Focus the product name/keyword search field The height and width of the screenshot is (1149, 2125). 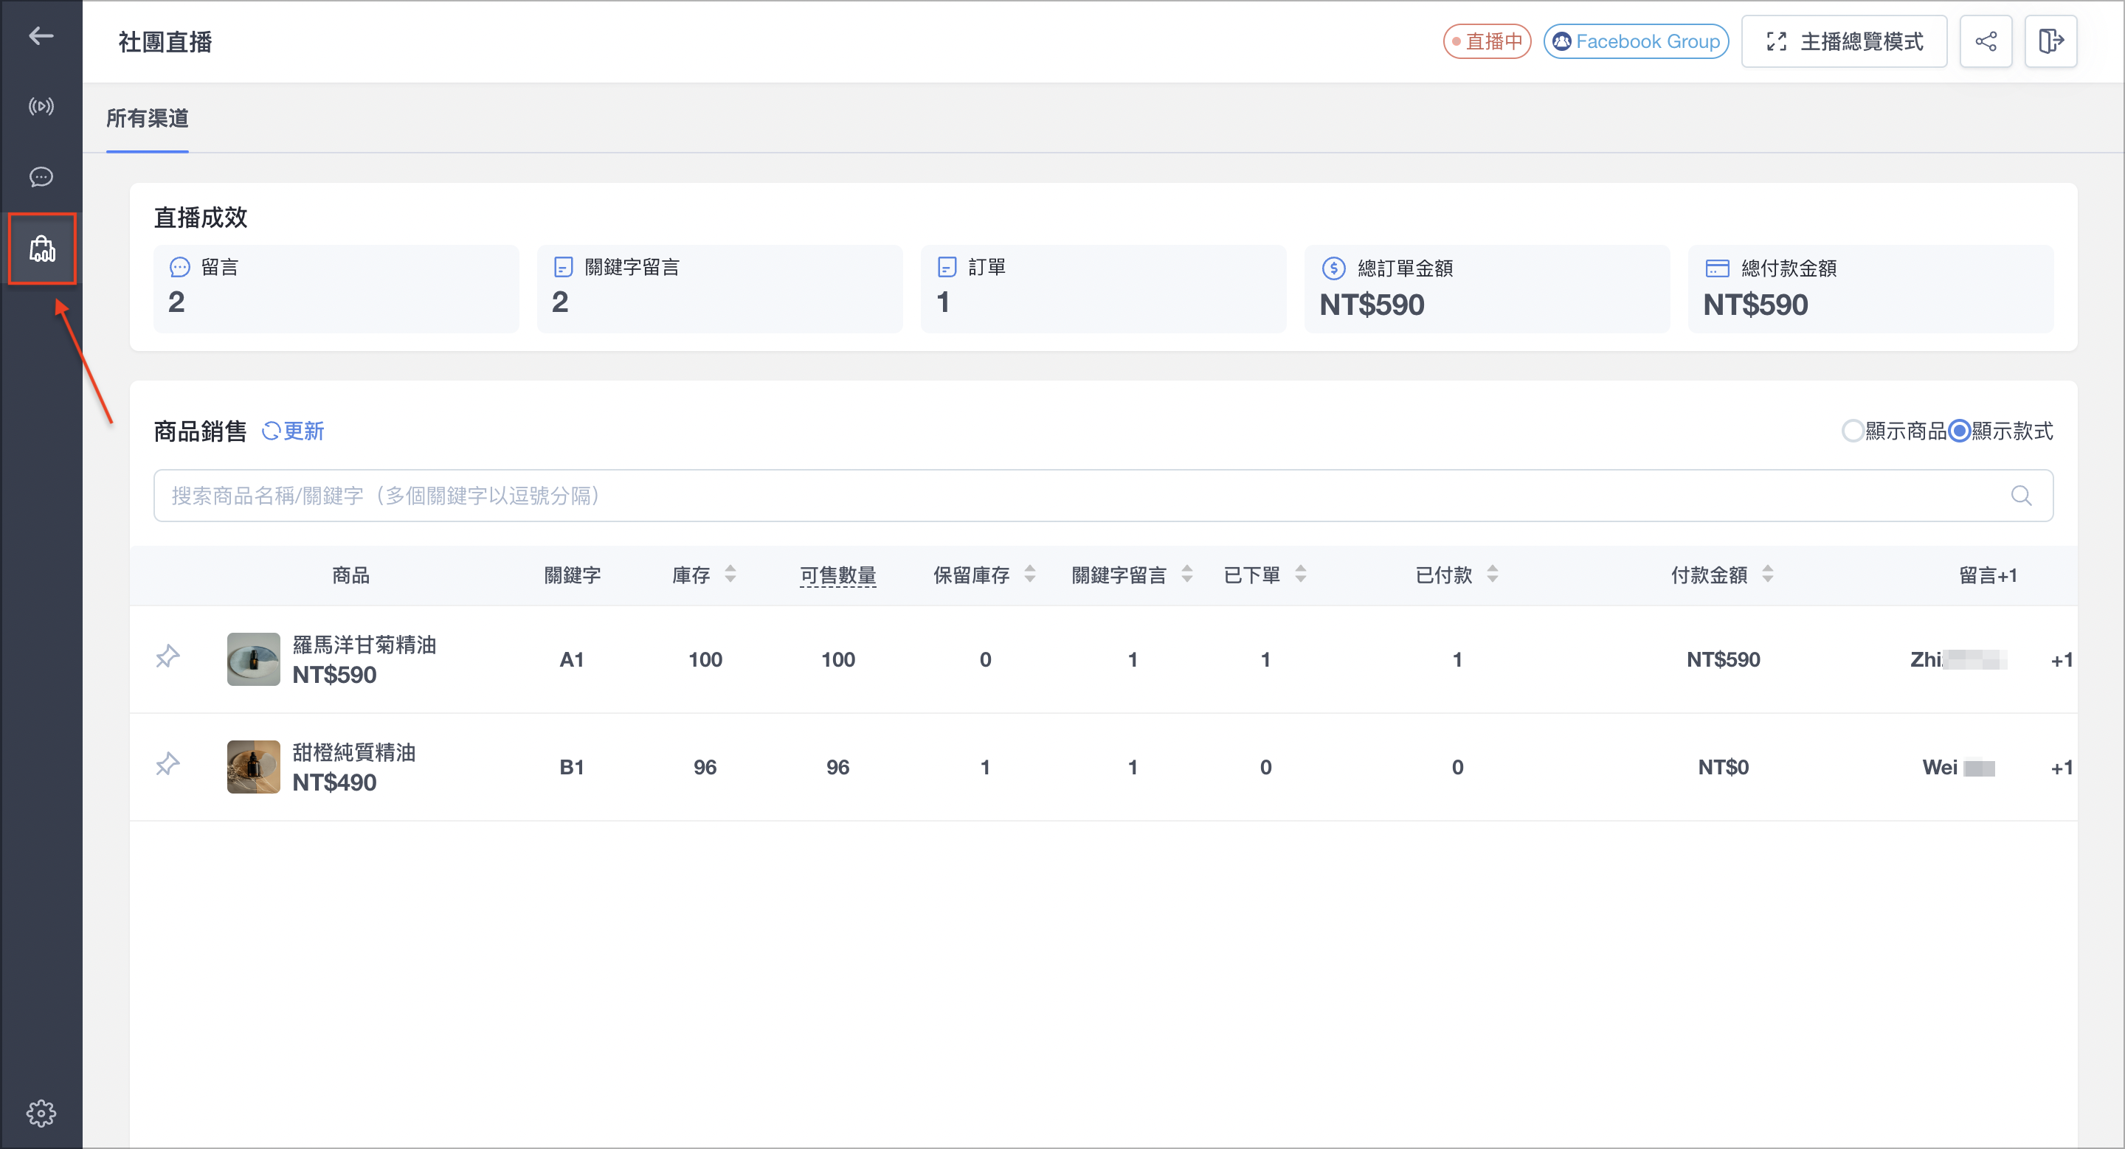click(1103, 496)
